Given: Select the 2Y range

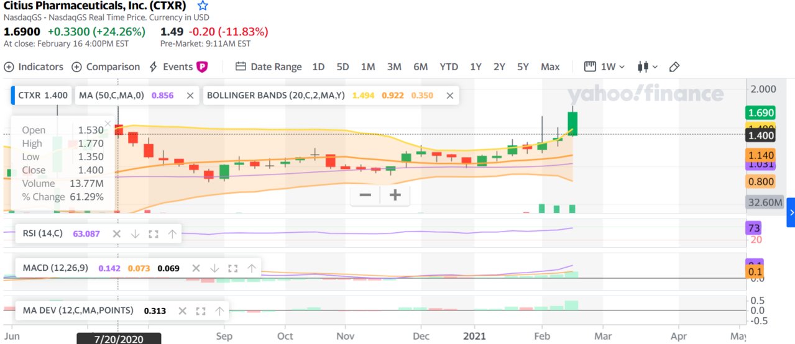Looking at the screenshot, I should coord(499,66).
